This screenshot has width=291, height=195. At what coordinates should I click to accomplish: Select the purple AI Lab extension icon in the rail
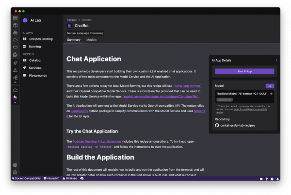15,97
